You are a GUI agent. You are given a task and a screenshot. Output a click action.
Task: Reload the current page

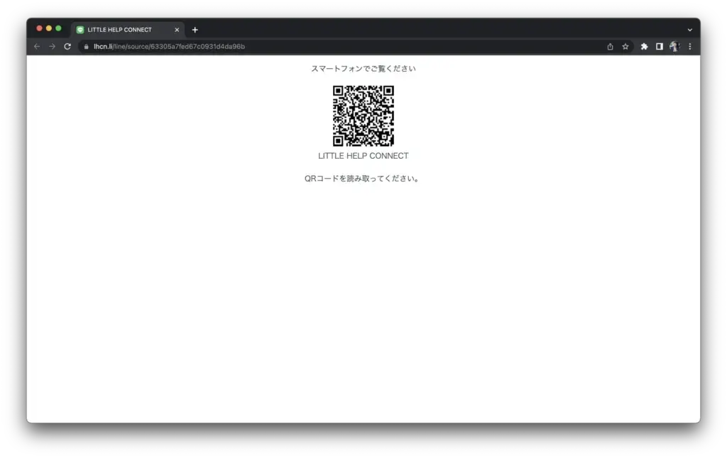(67, 47)
